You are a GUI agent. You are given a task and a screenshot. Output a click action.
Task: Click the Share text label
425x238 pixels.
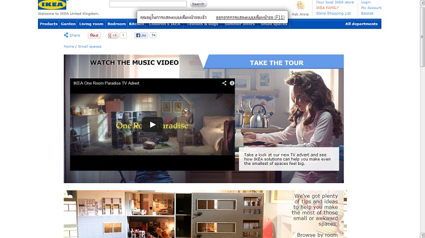pyautogui.click(x=75, y=35)
